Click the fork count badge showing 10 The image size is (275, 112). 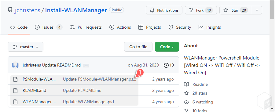coord(209,10)
